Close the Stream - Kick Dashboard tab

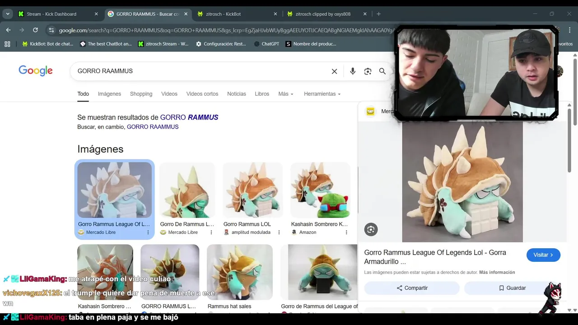pos(96,14)
